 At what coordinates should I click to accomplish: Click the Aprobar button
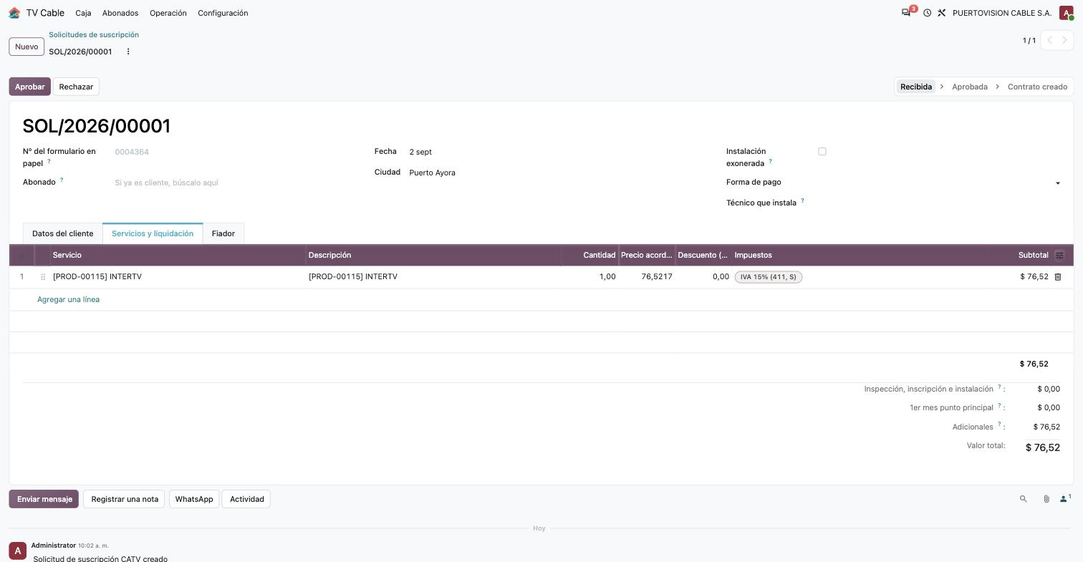(x=30, y=87)
